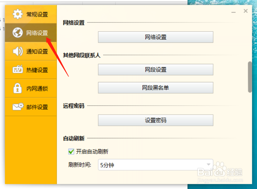Click the 网段设置 button

pos(156,69)
